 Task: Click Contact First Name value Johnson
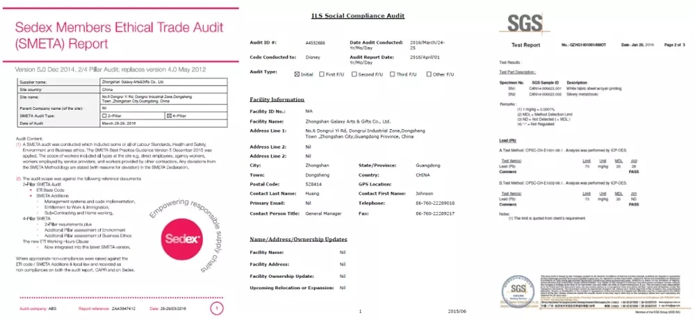click(424, 193)
